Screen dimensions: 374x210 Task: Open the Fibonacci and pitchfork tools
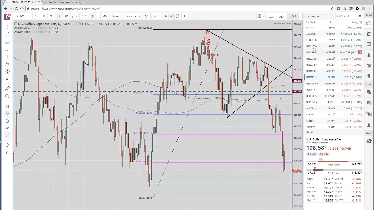pyautogui.click(x=7, y=42)
